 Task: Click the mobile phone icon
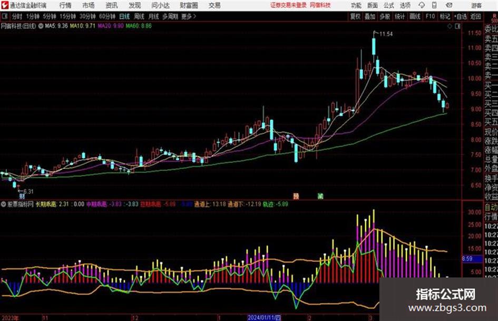[x=434, y=5]
